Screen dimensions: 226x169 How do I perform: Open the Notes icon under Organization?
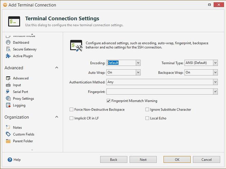[x=8, y=127]
